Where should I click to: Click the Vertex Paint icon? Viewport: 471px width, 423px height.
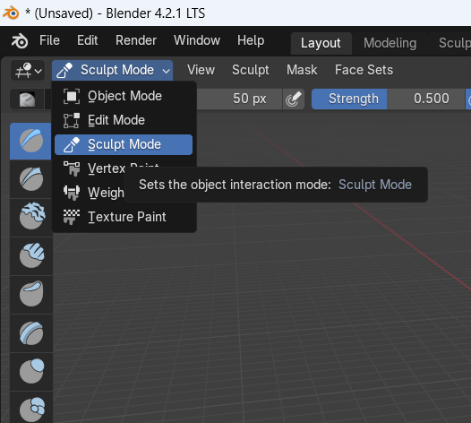coord(72,168)
